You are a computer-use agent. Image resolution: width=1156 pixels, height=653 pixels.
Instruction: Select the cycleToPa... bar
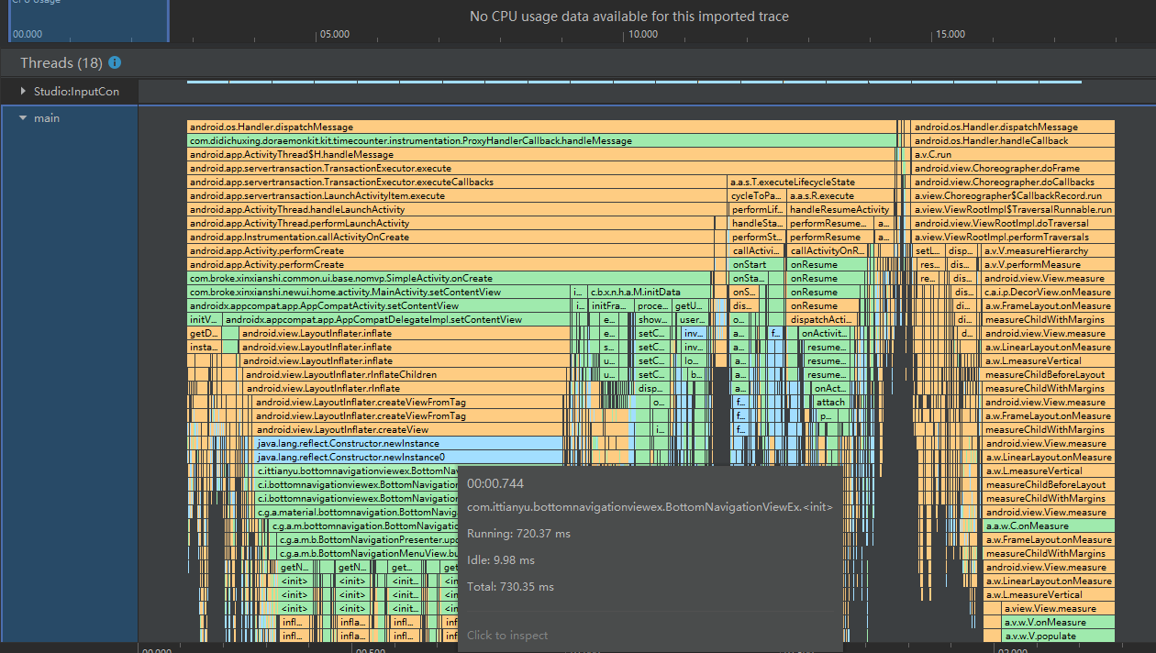pyautogui.click(x=756, y=196)
